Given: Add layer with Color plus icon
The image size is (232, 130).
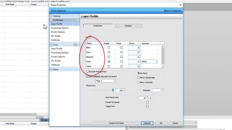Looking at the screenshot, I should pyautogui.click(x=75, y=45).
